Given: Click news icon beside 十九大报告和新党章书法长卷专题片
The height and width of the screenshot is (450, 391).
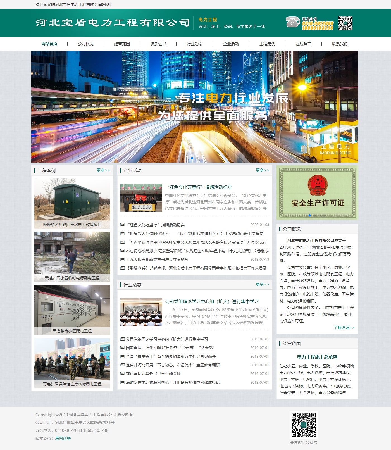Looking at the screenshot, I should [122, 259].
